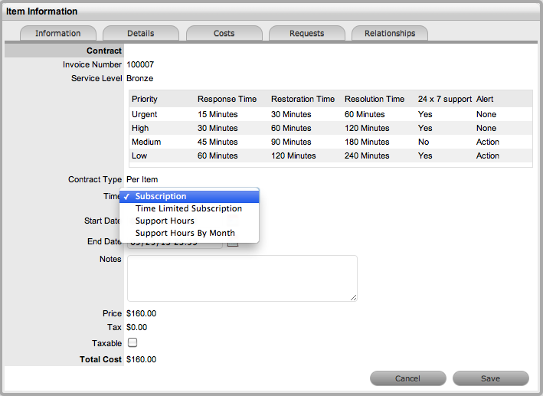Screen dimensions: 543x396
Task: Select the Urgent priority row
Action: click(x=331, y=114)
